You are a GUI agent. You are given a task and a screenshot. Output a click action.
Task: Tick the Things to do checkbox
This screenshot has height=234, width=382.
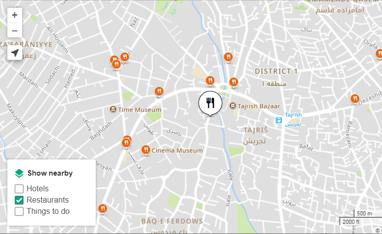19,211
